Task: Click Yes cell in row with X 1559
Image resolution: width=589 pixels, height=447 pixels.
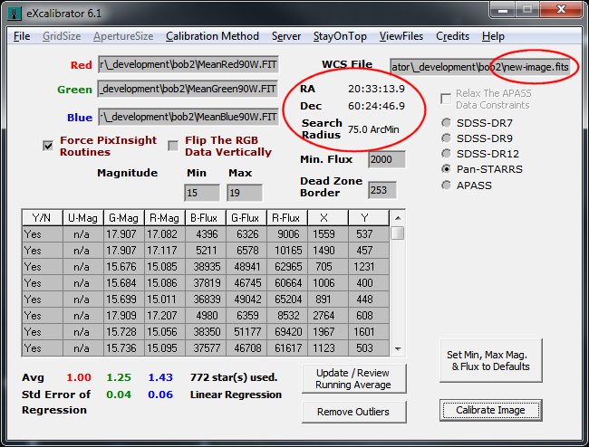Action: [x=43, y=234]
